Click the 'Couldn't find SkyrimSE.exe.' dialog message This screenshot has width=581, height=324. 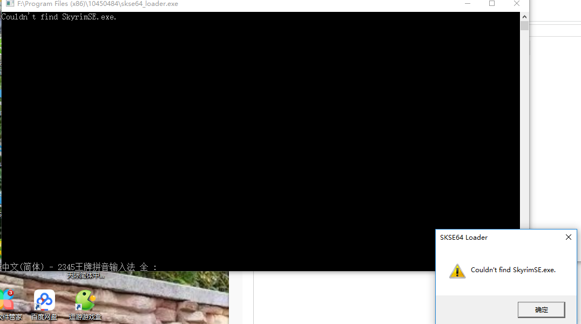tap(513, 270)
